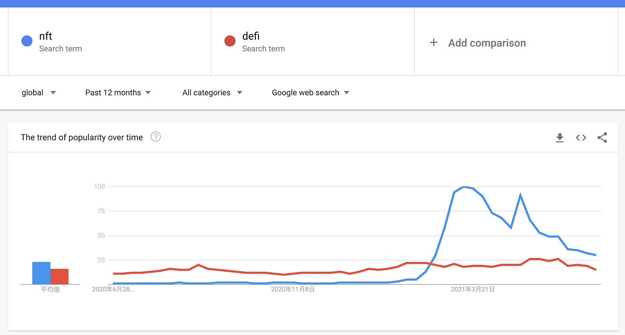
Task: Edit the defi search term
Action: coord(251,36)
